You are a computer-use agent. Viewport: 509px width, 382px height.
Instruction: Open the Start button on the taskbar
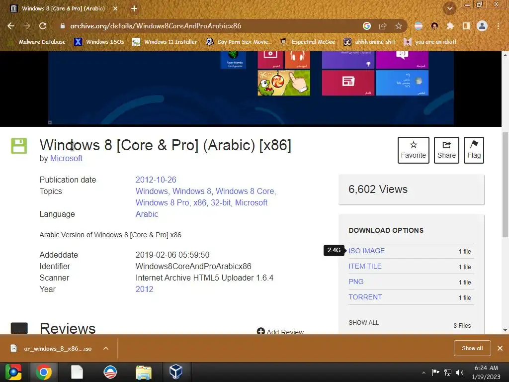coord(13,372)
